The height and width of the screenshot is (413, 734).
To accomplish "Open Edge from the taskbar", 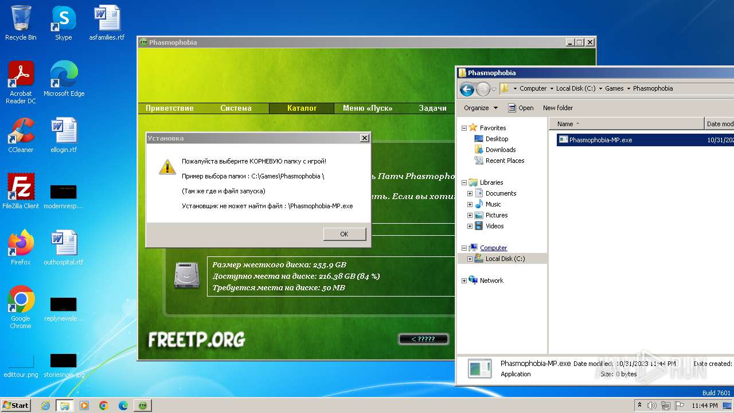I will click(123, 406).
